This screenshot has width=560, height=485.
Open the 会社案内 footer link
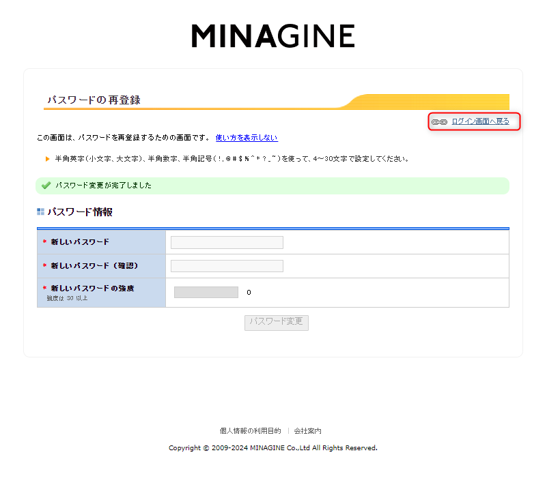(x=307, y=431)
